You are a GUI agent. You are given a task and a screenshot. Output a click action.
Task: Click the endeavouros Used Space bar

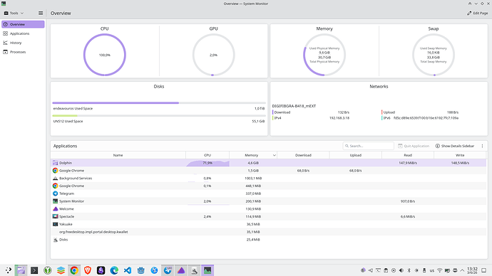(159, 102)
